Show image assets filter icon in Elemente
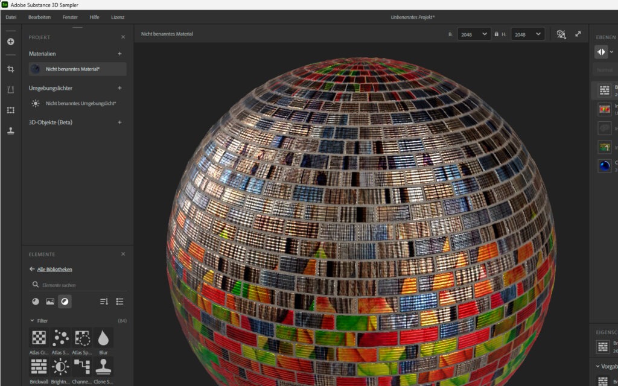This screenshot has width=618, height=386. 50,302
